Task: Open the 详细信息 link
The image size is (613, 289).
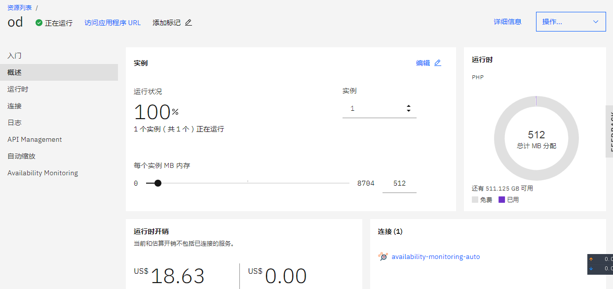Action: pyautogui.click(x=507, y=22)
